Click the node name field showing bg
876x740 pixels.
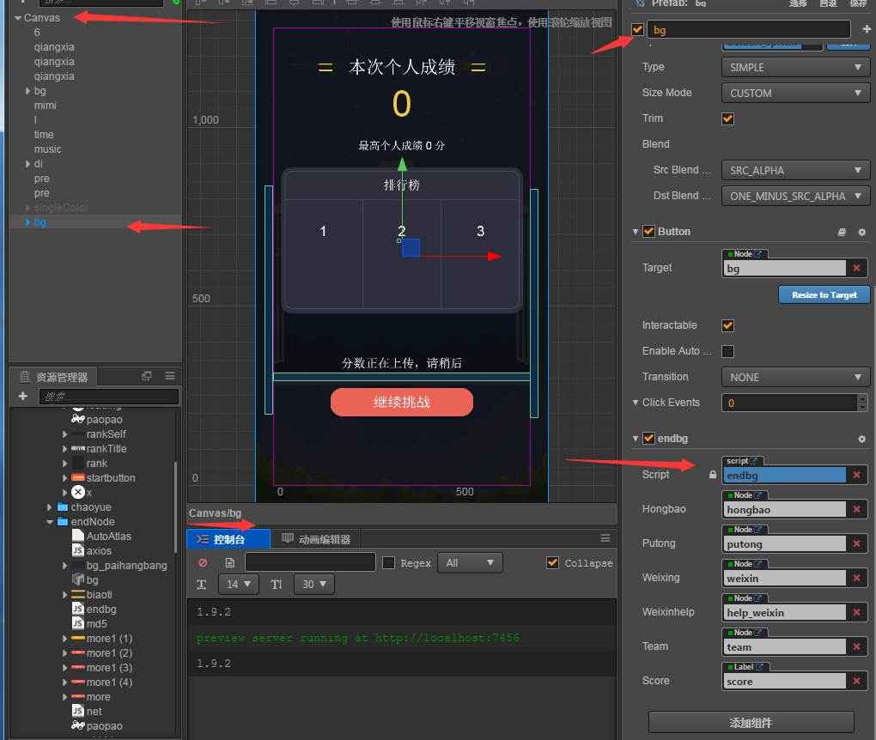coord(749,29)
